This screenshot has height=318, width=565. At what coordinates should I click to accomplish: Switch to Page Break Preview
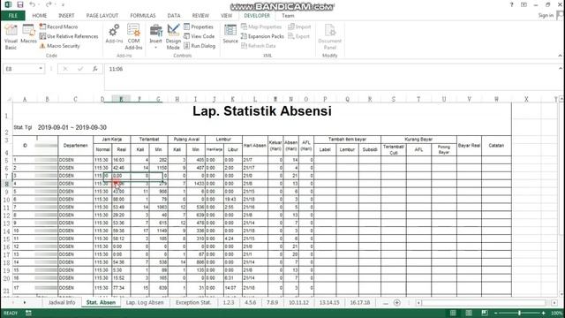485,313
